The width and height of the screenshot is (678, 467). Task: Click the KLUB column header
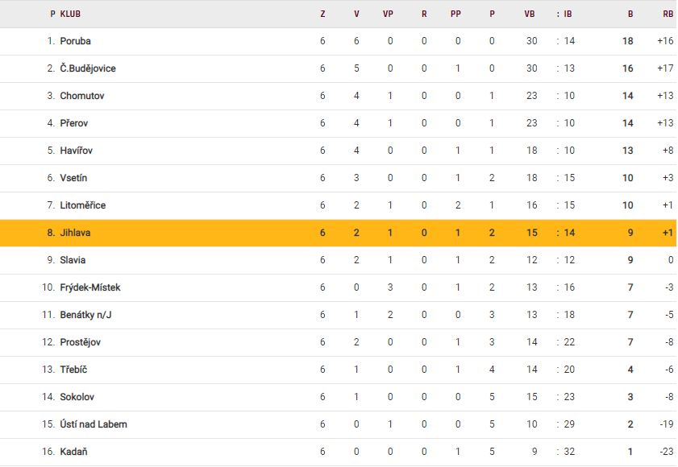click(x=70, y=14)
